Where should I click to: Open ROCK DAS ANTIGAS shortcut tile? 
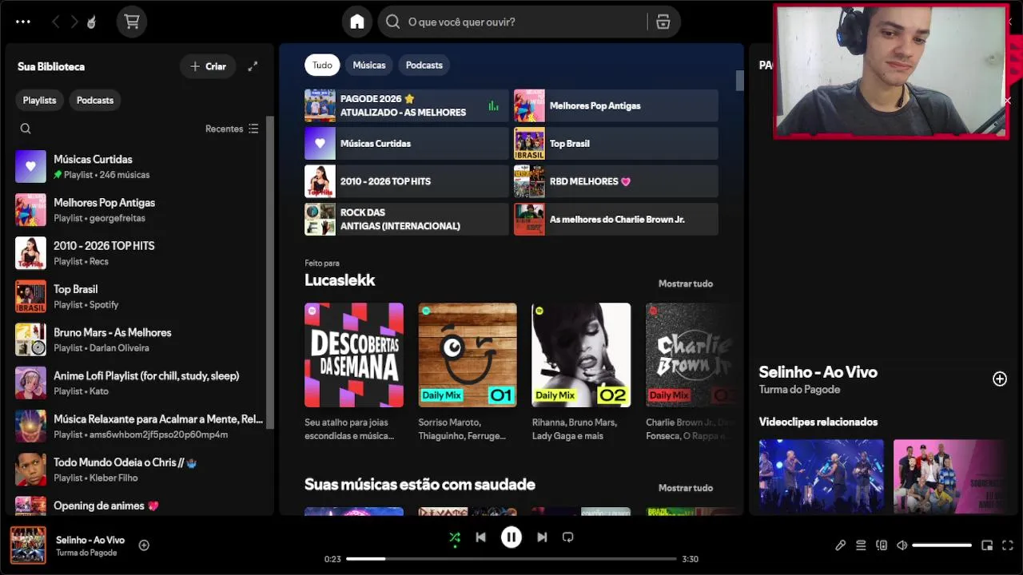coord(406,219)
